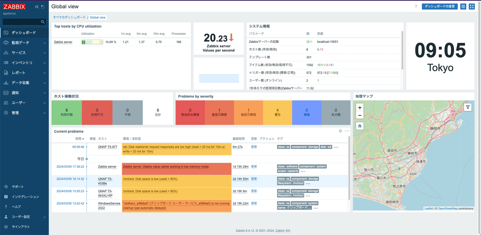Select the Global view breadcrumb tab
Image resolution: width=481 pixels, height=235 pixels.
pos(98,18)
